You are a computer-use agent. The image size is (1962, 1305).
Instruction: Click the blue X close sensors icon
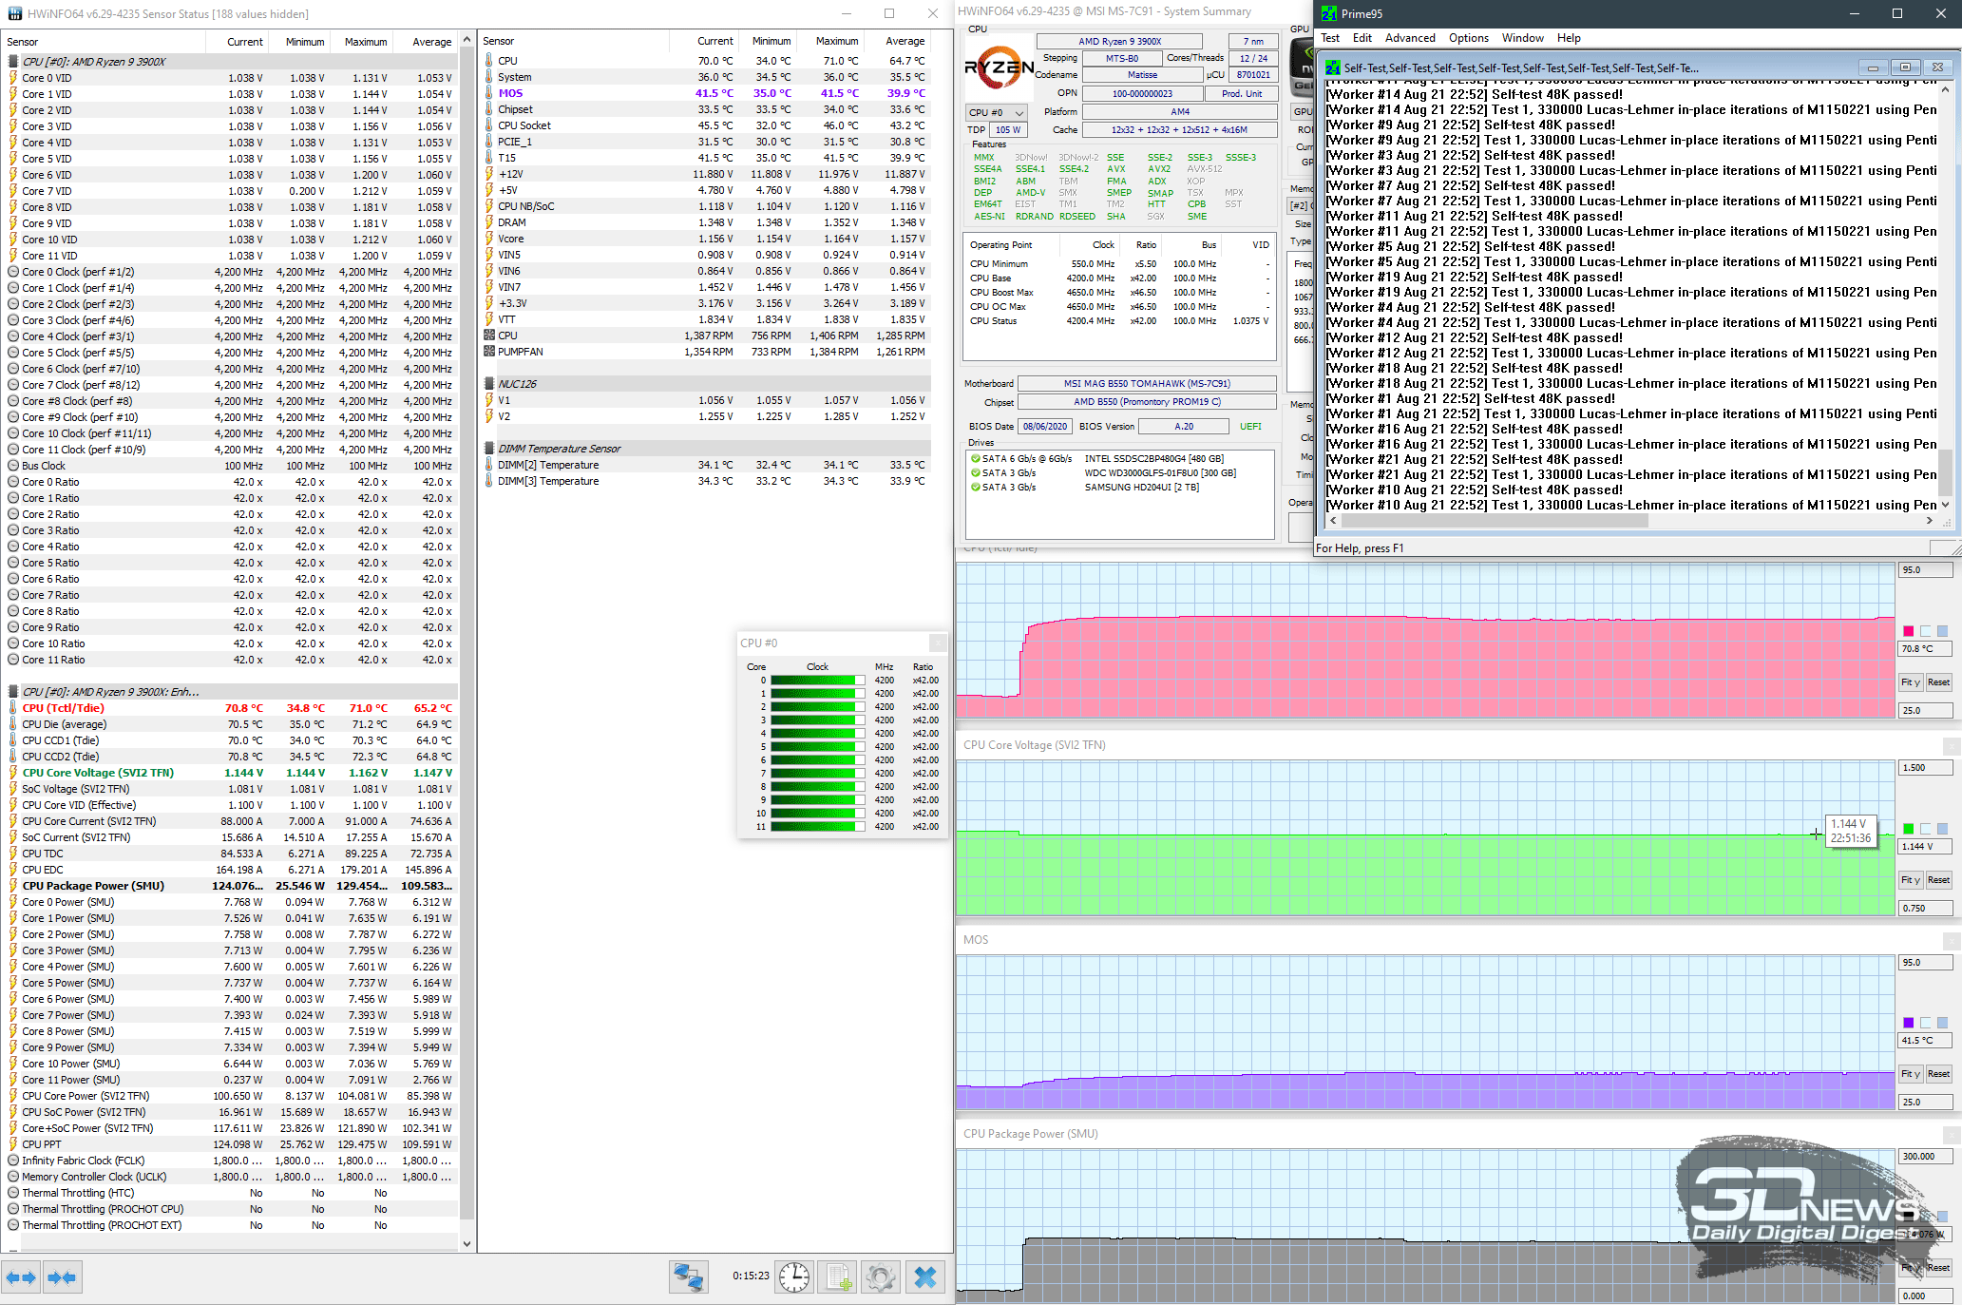tap(925, 1276)
